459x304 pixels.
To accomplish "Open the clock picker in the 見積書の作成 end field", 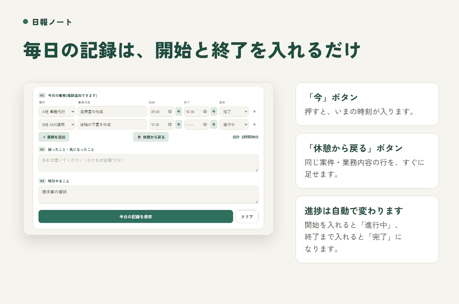I will click(205, 111).
